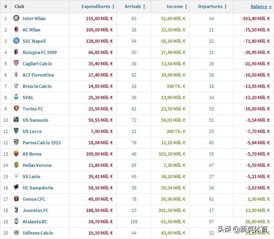Click the Torino FC crest icon
The image size is (274, 239).
tap(17, 109)
